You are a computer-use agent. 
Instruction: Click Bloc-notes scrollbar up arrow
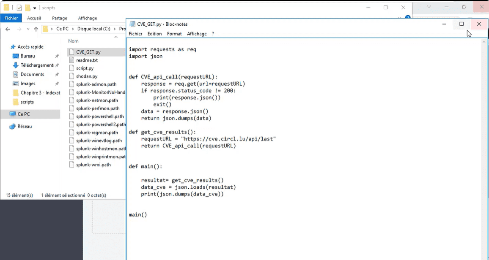pos(484,42)
